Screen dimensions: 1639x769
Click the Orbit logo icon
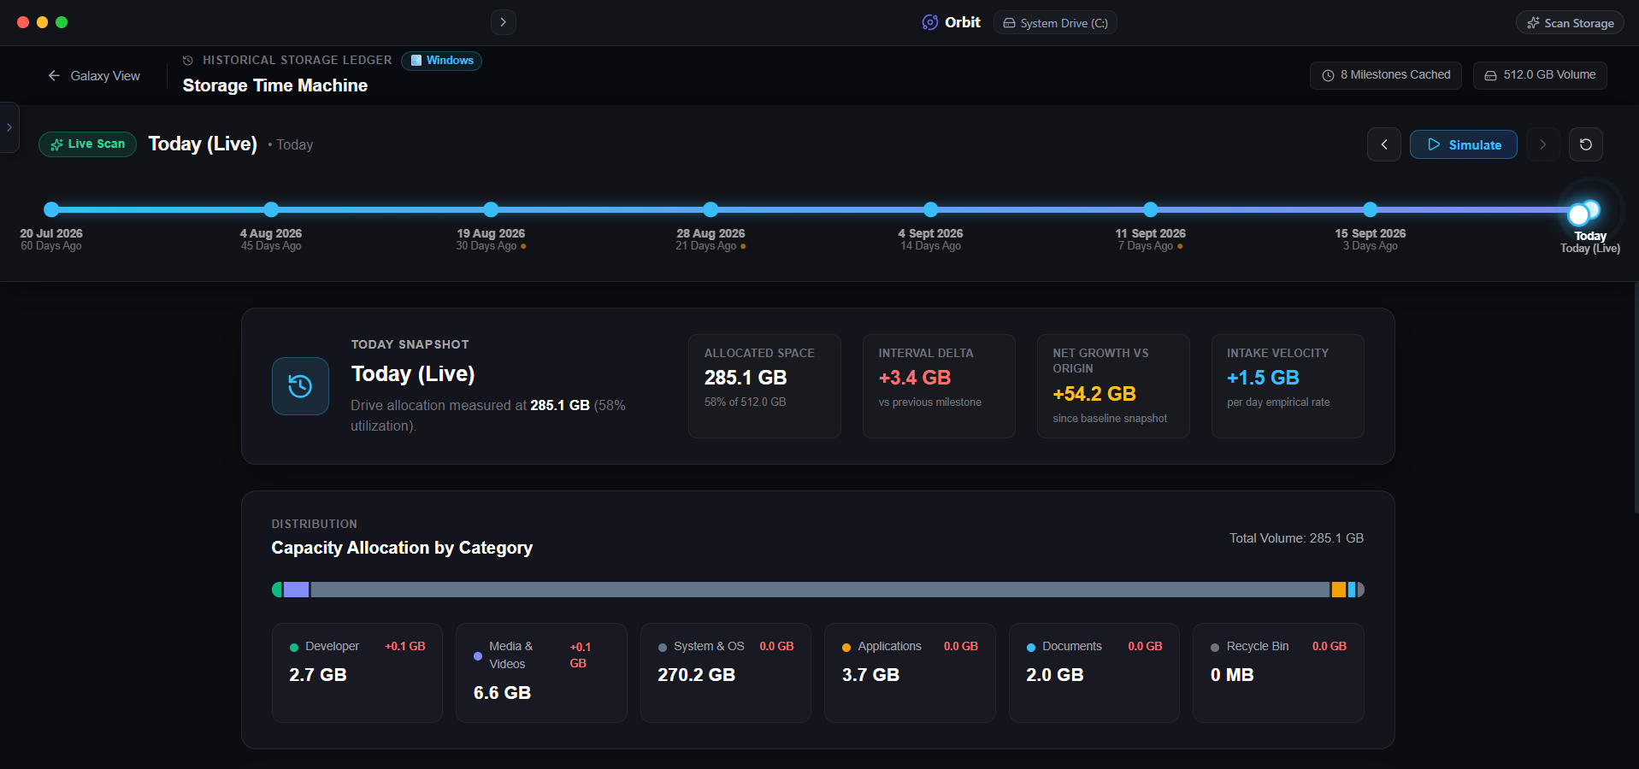[x=929, y=22]
